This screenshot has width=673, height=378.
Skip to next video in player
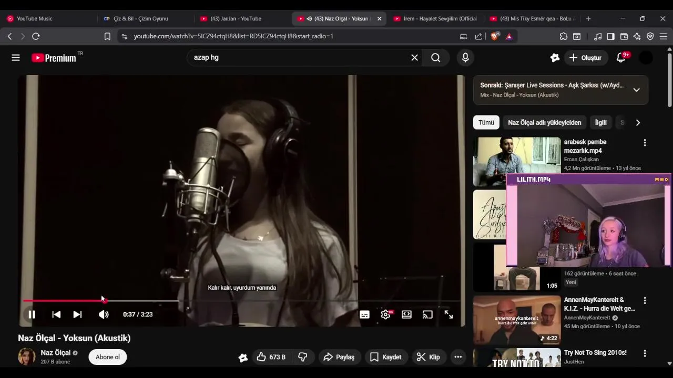click(x=77, y=314)
